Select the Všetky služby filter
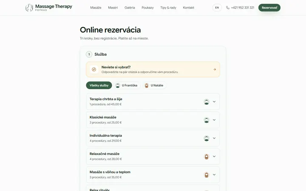Screen dimensions: 306x191 [x=99, y=85]
